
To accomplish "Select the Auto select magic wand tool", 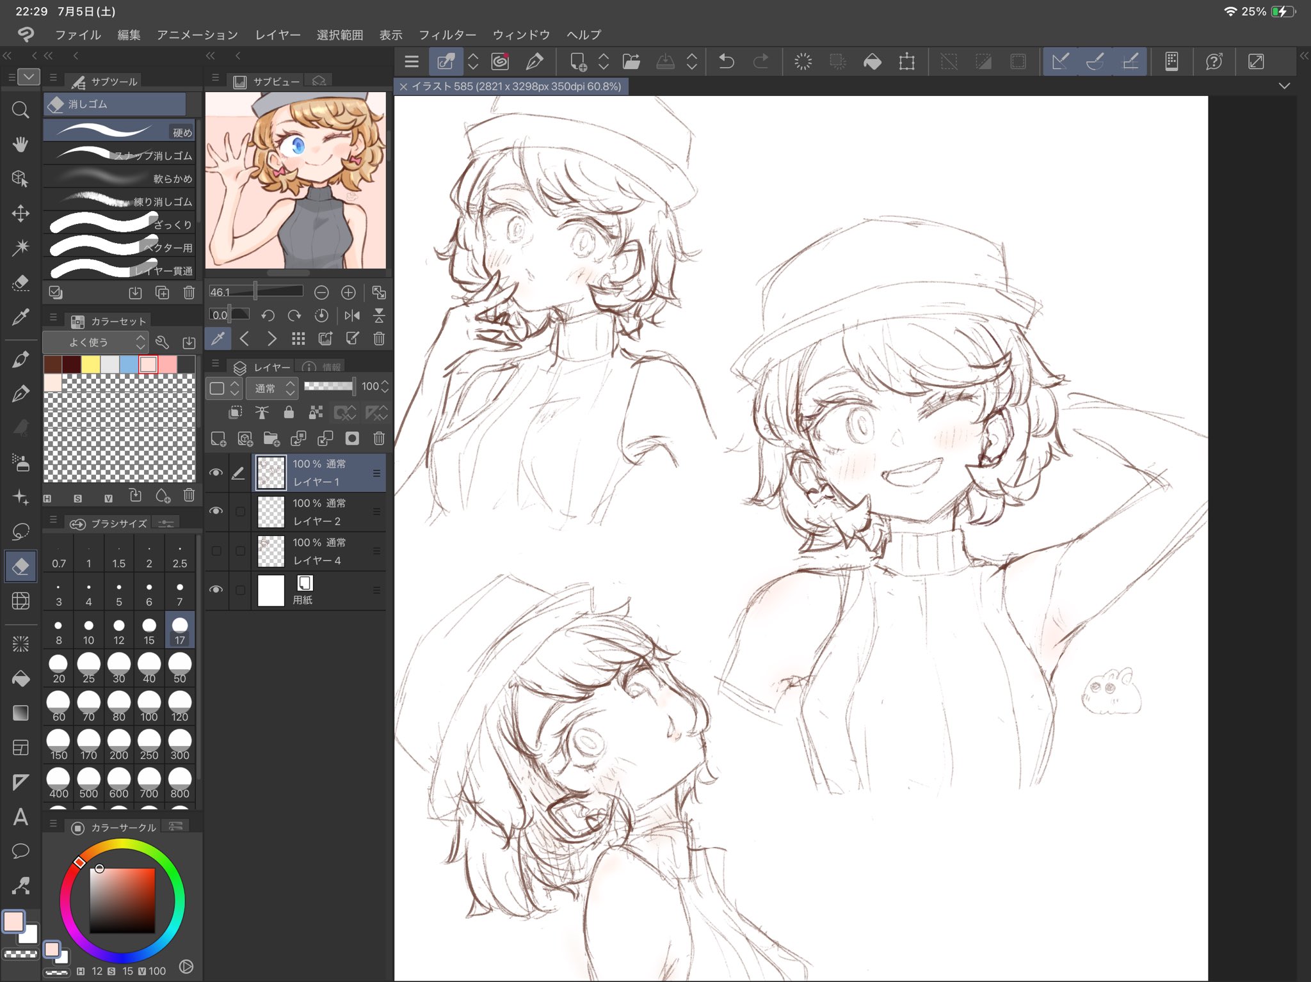I will click(x=20, y=248).
